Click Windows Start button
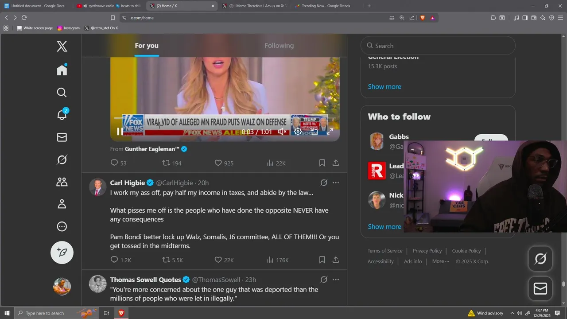This screenshot has height=319, width=567. click(7, 313)
